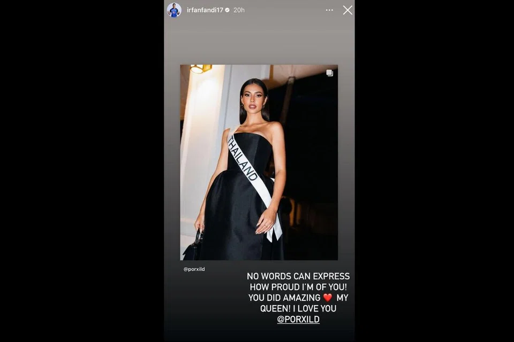Click the red heart emoji in caption

point(328,298)
